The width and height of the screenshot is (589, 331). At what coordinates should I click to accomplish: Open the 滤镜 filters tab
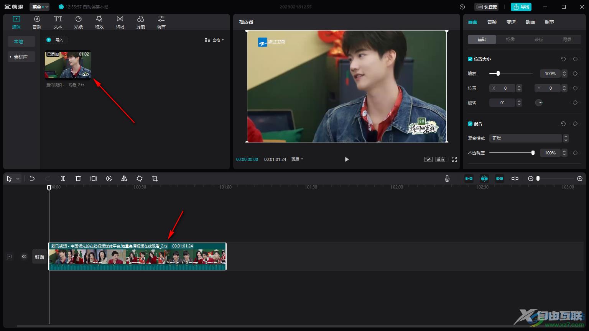click(141, 22)
